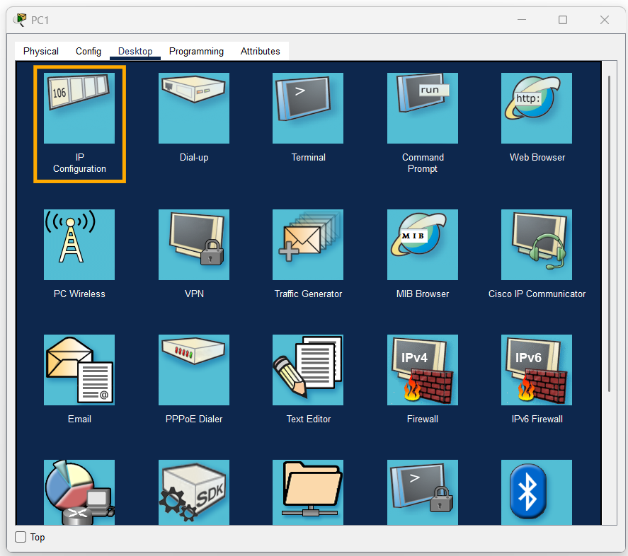Open the Terminal application
Viewport: 628px width, 556px height.
tap(307, 108)
